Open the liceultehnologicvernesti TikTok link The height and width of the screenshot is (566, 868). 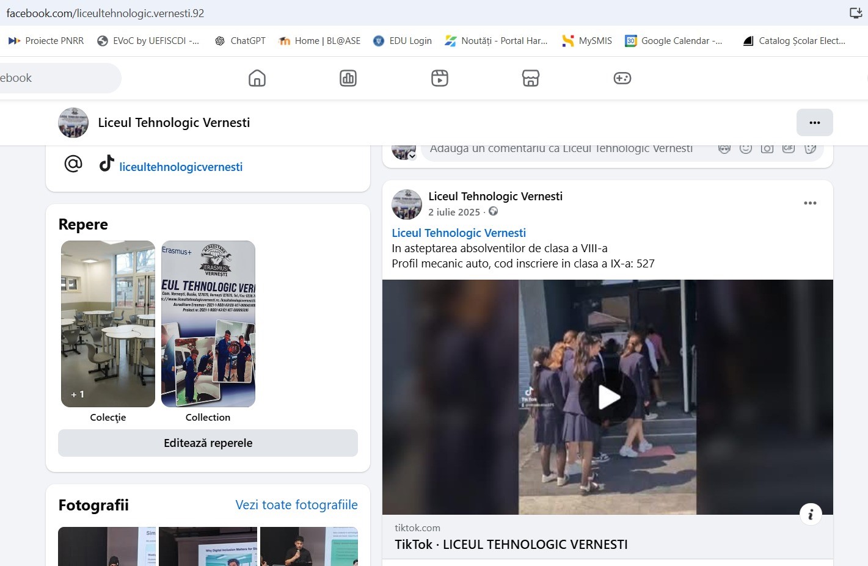pos(181,167)
